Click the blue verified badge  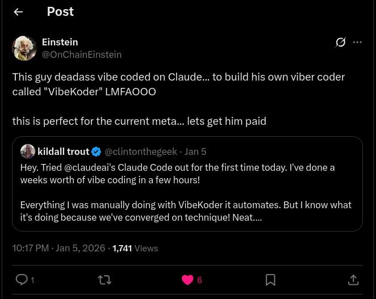click(x=97, y=151)
